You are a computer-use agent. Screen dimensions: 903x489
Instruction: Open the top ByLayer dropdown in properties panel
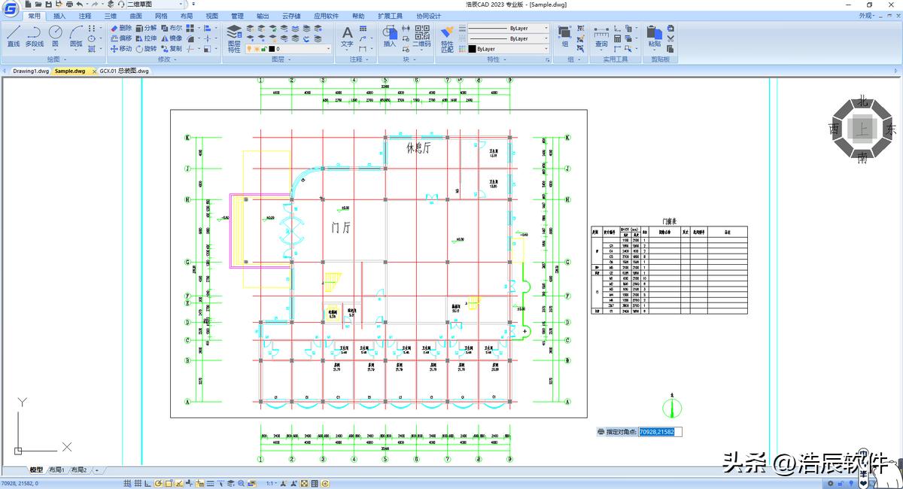509,28
